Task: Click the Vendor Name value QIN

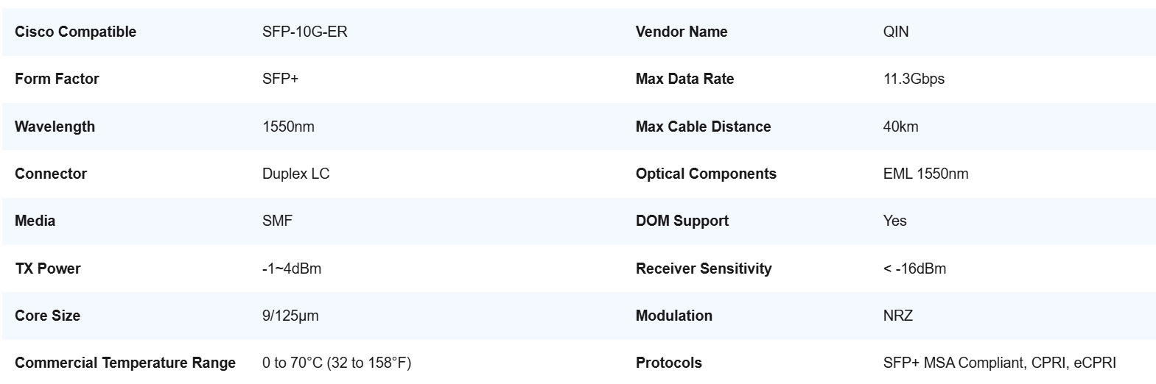Action: [895, 32]
